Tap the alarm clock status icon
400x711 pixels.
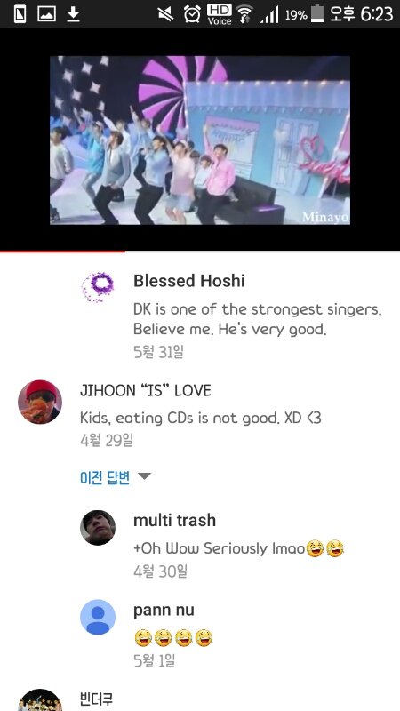[192, 14]
